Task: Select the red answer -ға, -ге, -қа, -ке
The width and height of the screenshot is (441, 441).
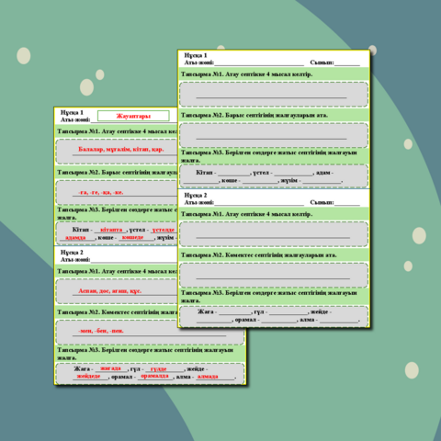Action: tap(101, 192)
